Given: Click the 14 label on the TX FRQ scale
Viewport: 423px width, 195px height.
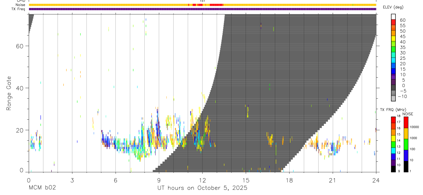Looking at the screenshot, I should pos(398,140).
